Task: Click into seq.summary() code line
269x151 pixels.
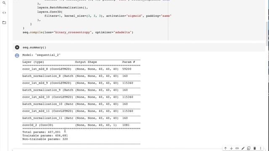Action: (34, 47)
